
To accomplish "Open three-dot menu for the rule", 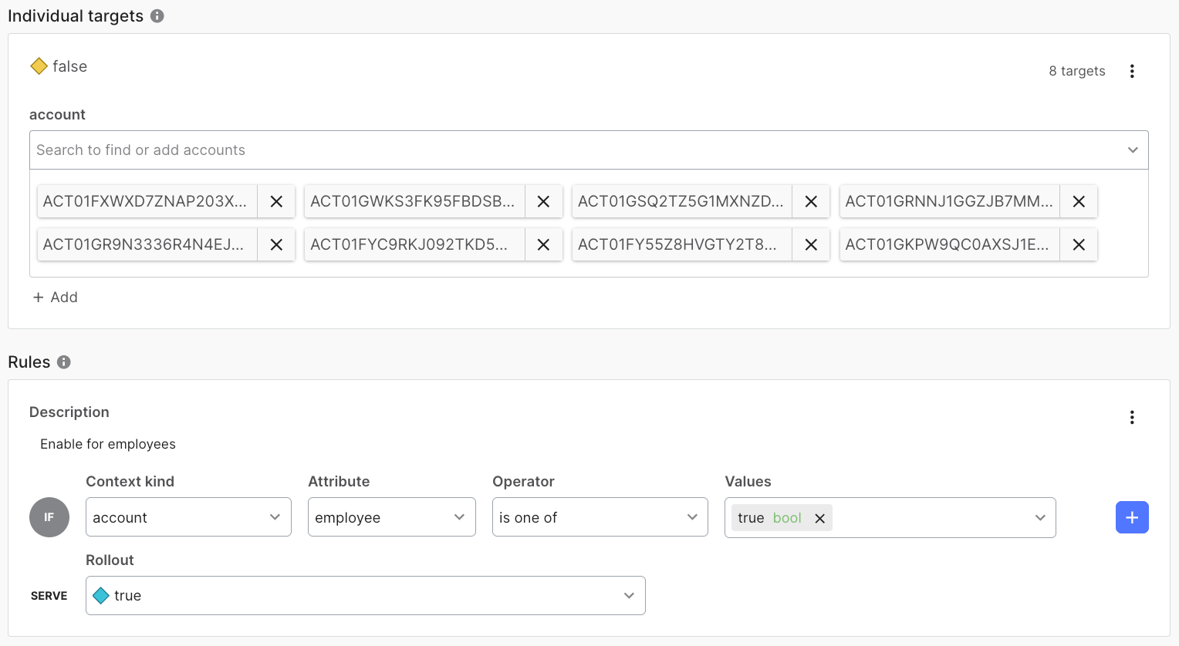I will (1132, 418).
